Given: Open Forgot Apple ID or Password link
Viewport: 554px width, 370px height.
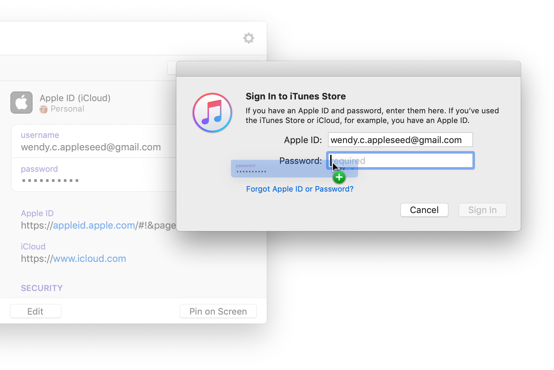Looking at the screenshot, I should point(300,189).
